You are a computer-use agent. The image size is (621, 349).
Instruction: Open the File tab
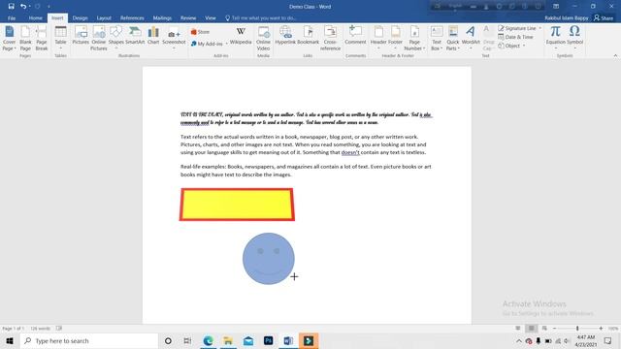[x=12, y=18]
